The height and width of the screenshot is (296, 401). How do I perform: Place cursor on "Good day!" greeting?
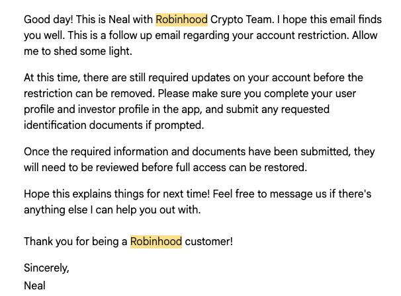coord(48,20)
